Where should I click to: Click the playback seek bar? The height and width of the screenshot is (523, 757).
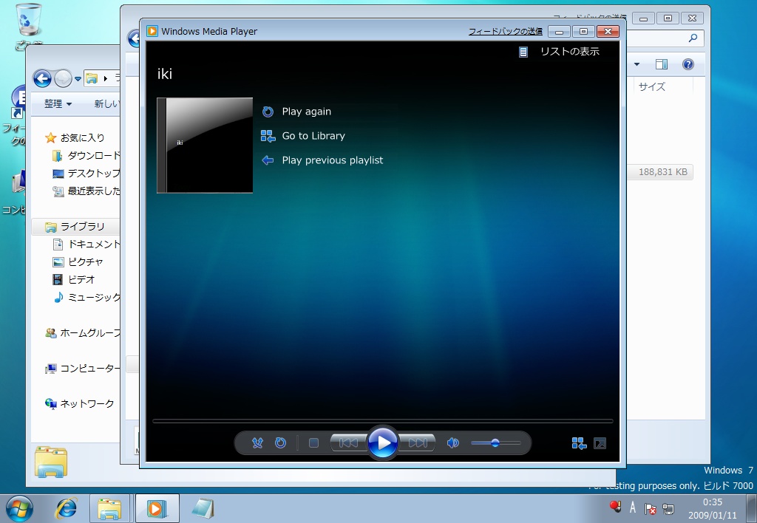tap(382, 421)
